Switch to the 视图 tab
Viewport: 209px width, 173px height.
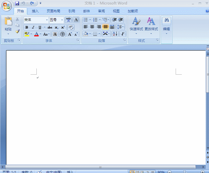pos(116,11)
